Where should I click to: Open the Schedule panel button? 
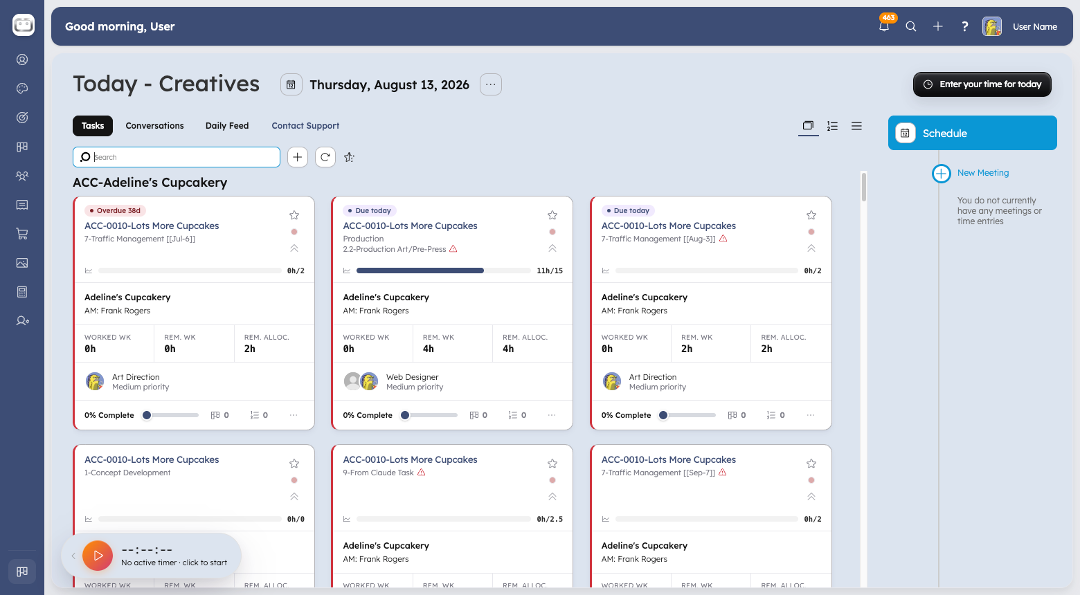(x=973, y=133)
